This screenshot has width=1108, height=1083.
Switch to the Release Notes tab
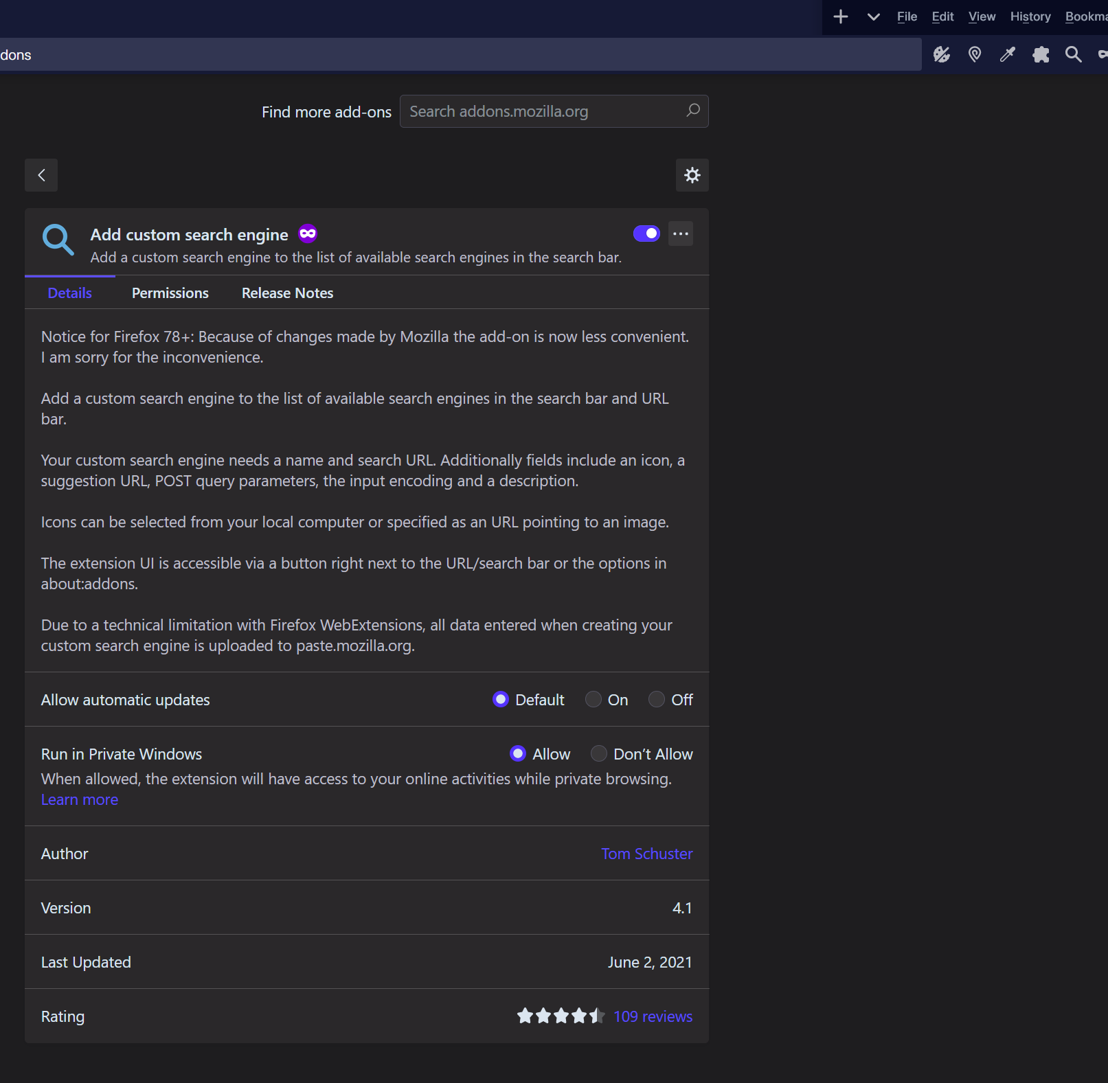[287, 293]
